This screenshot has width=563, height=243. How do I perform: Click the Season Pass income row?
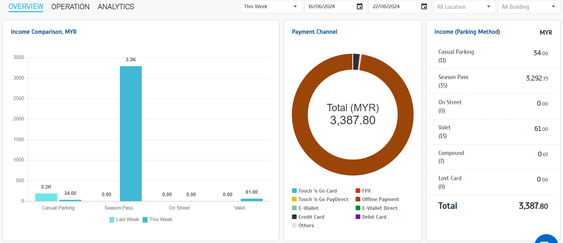(493, 81)
